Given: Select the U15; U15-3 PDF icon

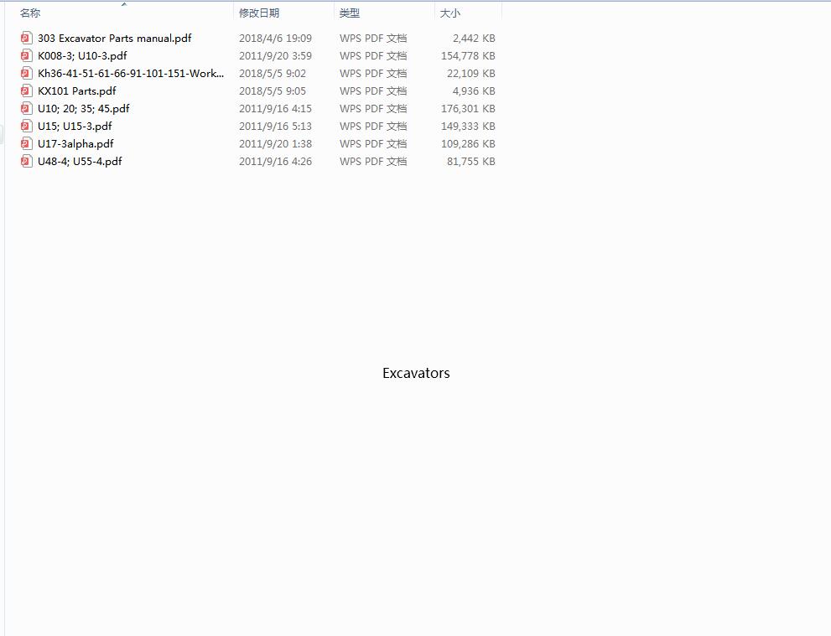Looking at the screenshot, I should [26, 126].
